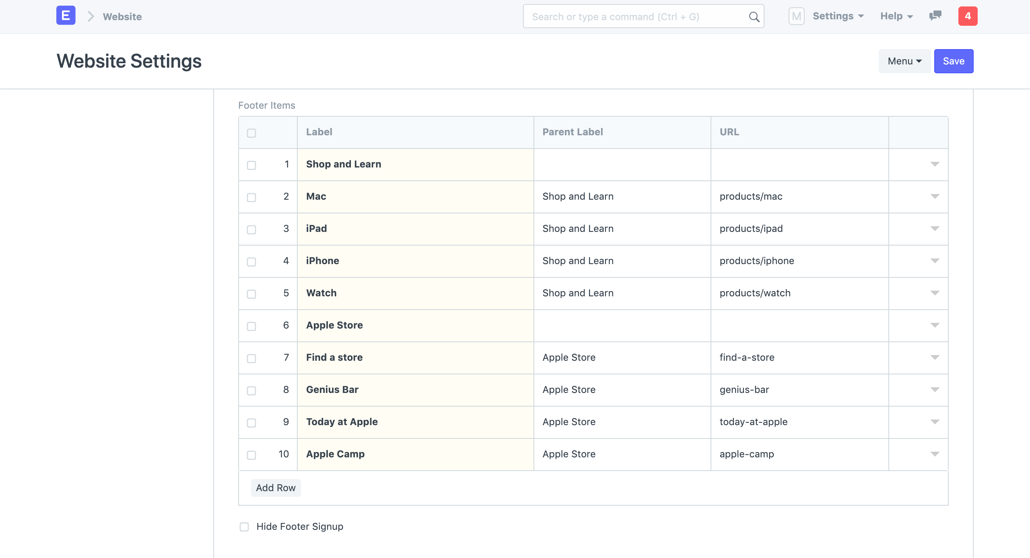Image resolution: width=1030 pixels, height=558 pixels.
Task: Enable the Hide Footer Signup checkbox
Action: (x=245, y=527)
